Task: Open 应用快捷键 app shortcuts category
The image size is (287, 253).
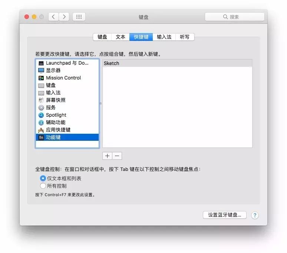Action: (x=67, y=130)
